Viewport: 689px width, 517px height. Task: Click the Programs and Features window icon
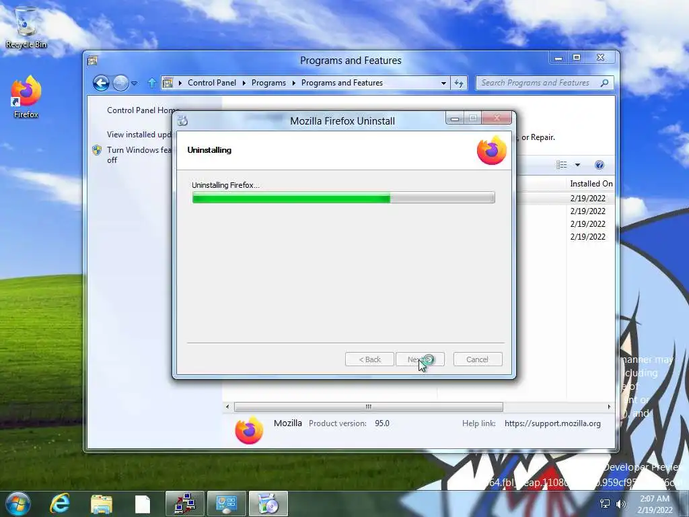point(92,61)
